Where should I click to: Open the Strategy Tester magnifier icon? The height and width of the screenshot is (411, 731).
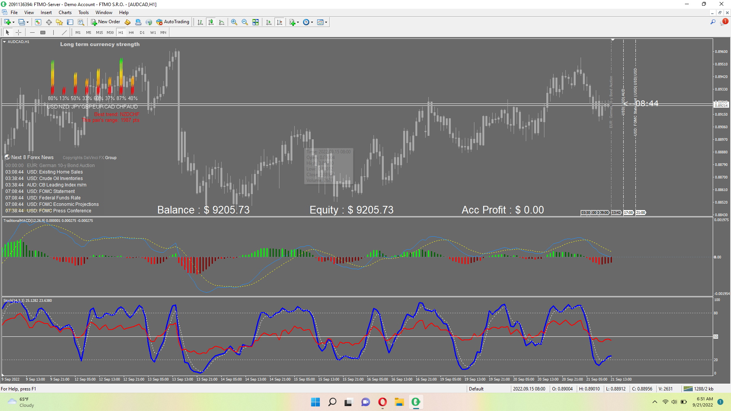pyautogui.click(x=81, y=22)
